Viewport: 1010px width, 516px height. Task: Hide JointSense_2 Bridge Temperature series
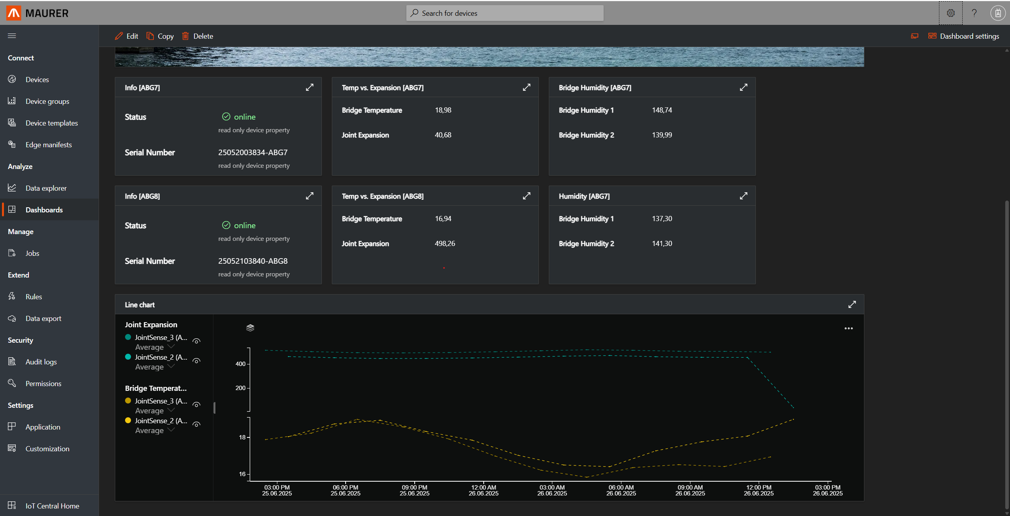coord(196,424)
